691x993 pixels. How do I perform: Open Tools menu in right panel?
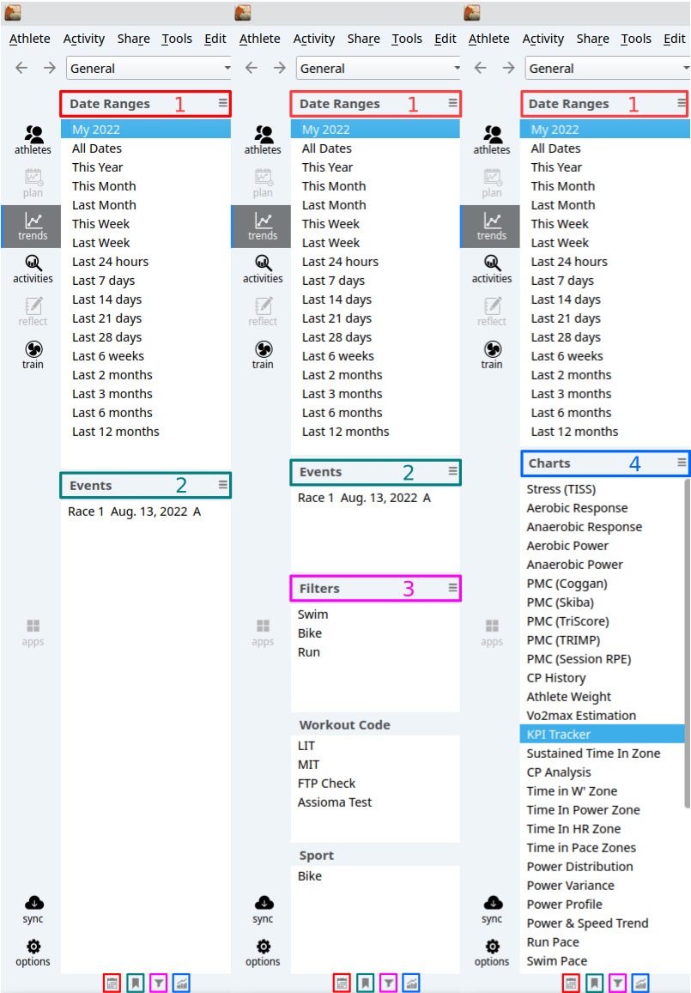[636, 39]
